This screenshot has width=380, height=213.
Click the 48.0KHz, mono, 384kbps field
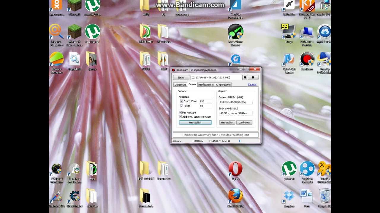point(236,113)
